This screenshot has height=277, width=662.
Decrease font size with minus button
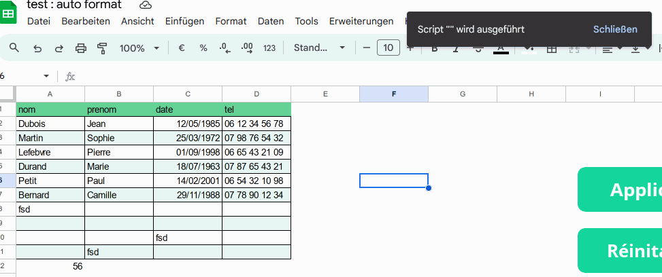click(x=367, y=48)
